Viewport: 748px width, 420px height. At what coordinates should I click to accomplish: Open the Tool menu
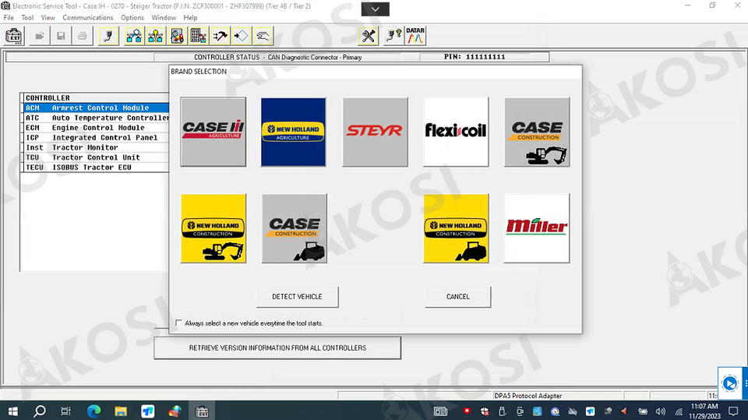[27, 17]
